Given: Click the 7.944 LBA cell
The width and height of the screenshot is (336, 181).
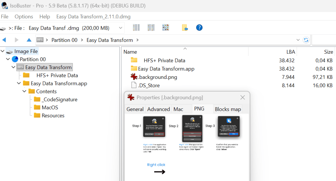Looking at the screenshot, I should pos(288,77).
